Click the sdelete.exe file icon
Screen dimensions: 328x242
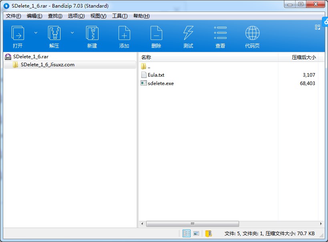click(x=144, y=83)
